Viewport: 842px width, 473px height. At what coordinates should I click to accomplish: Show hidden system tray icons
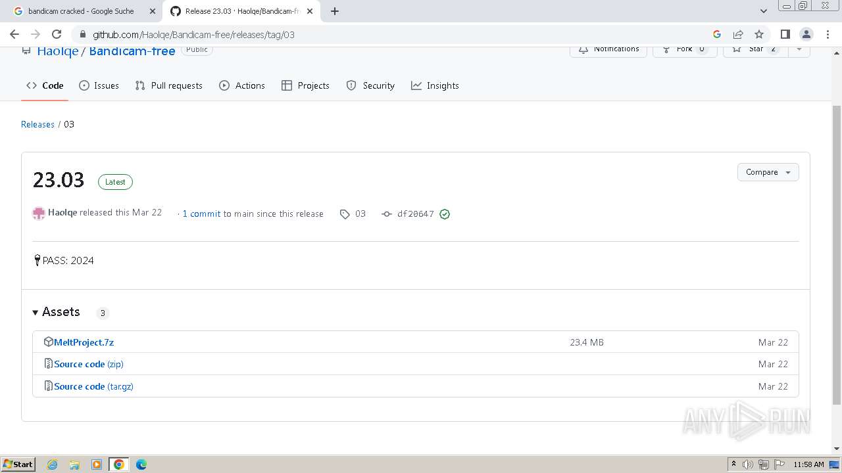733,464
